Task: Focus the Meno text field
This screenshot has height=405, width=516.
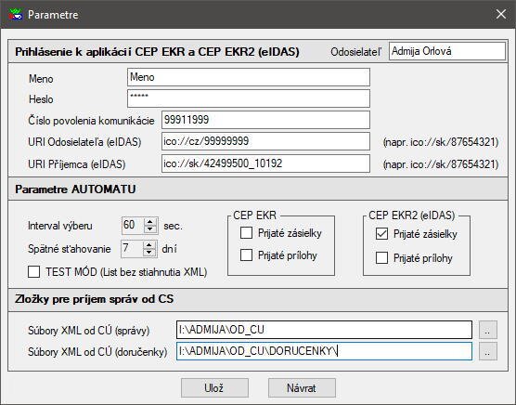Action: [x=249, y=77]
